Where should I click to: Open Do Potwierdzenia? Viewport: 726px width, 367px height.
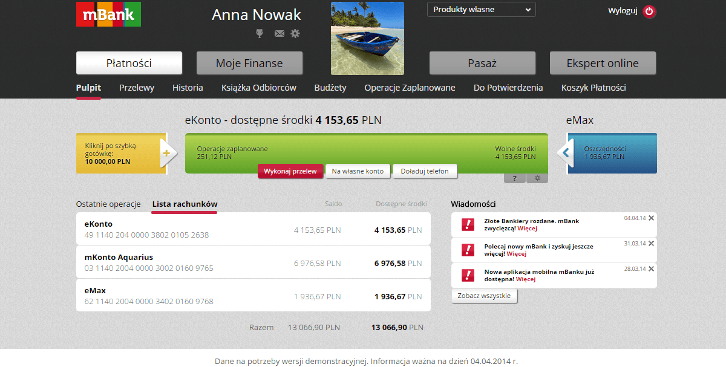pyautogui.click(x=508, y=88)
